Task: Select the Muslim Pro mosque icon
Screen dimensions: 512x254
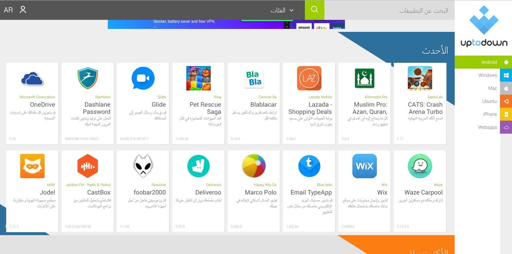Action: pyautogui.click(x=364, y=78)
